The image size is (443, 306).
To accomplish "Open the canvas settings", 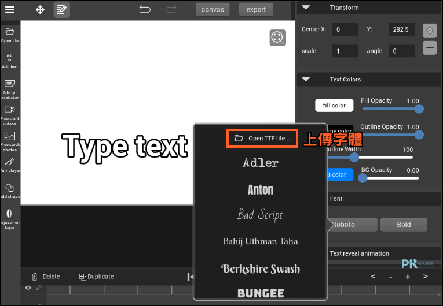I will [213, 10].
